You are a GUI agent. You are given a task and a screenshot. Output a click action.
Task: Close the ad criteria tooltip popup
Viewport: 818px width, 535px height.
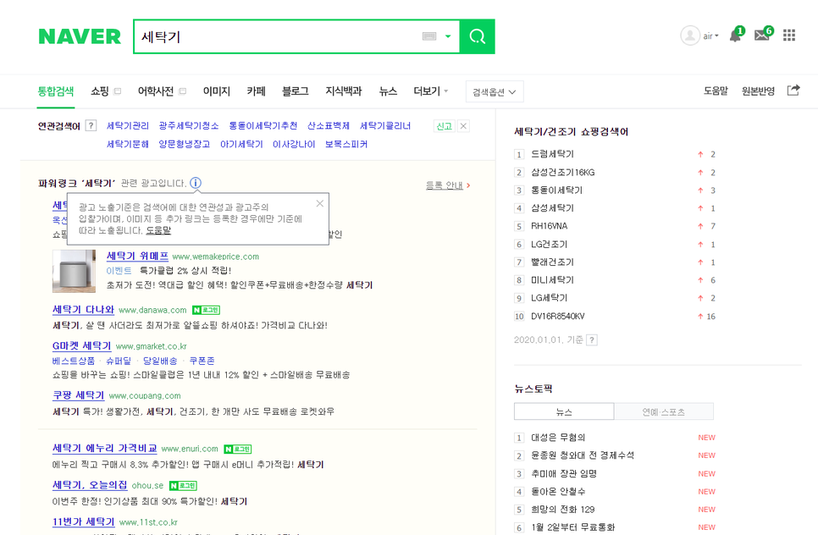(x=320, y=203)
